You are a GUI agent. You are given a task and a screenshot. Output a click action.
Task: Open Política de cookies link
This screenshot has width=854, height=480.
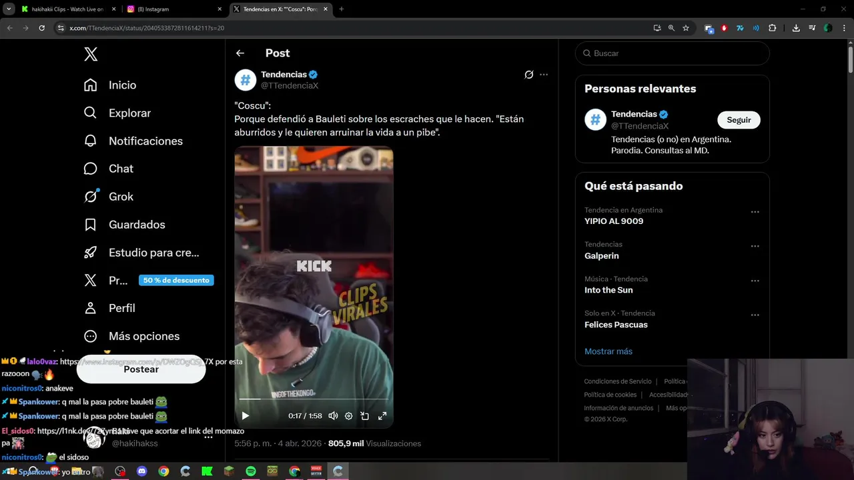(610, 395)
